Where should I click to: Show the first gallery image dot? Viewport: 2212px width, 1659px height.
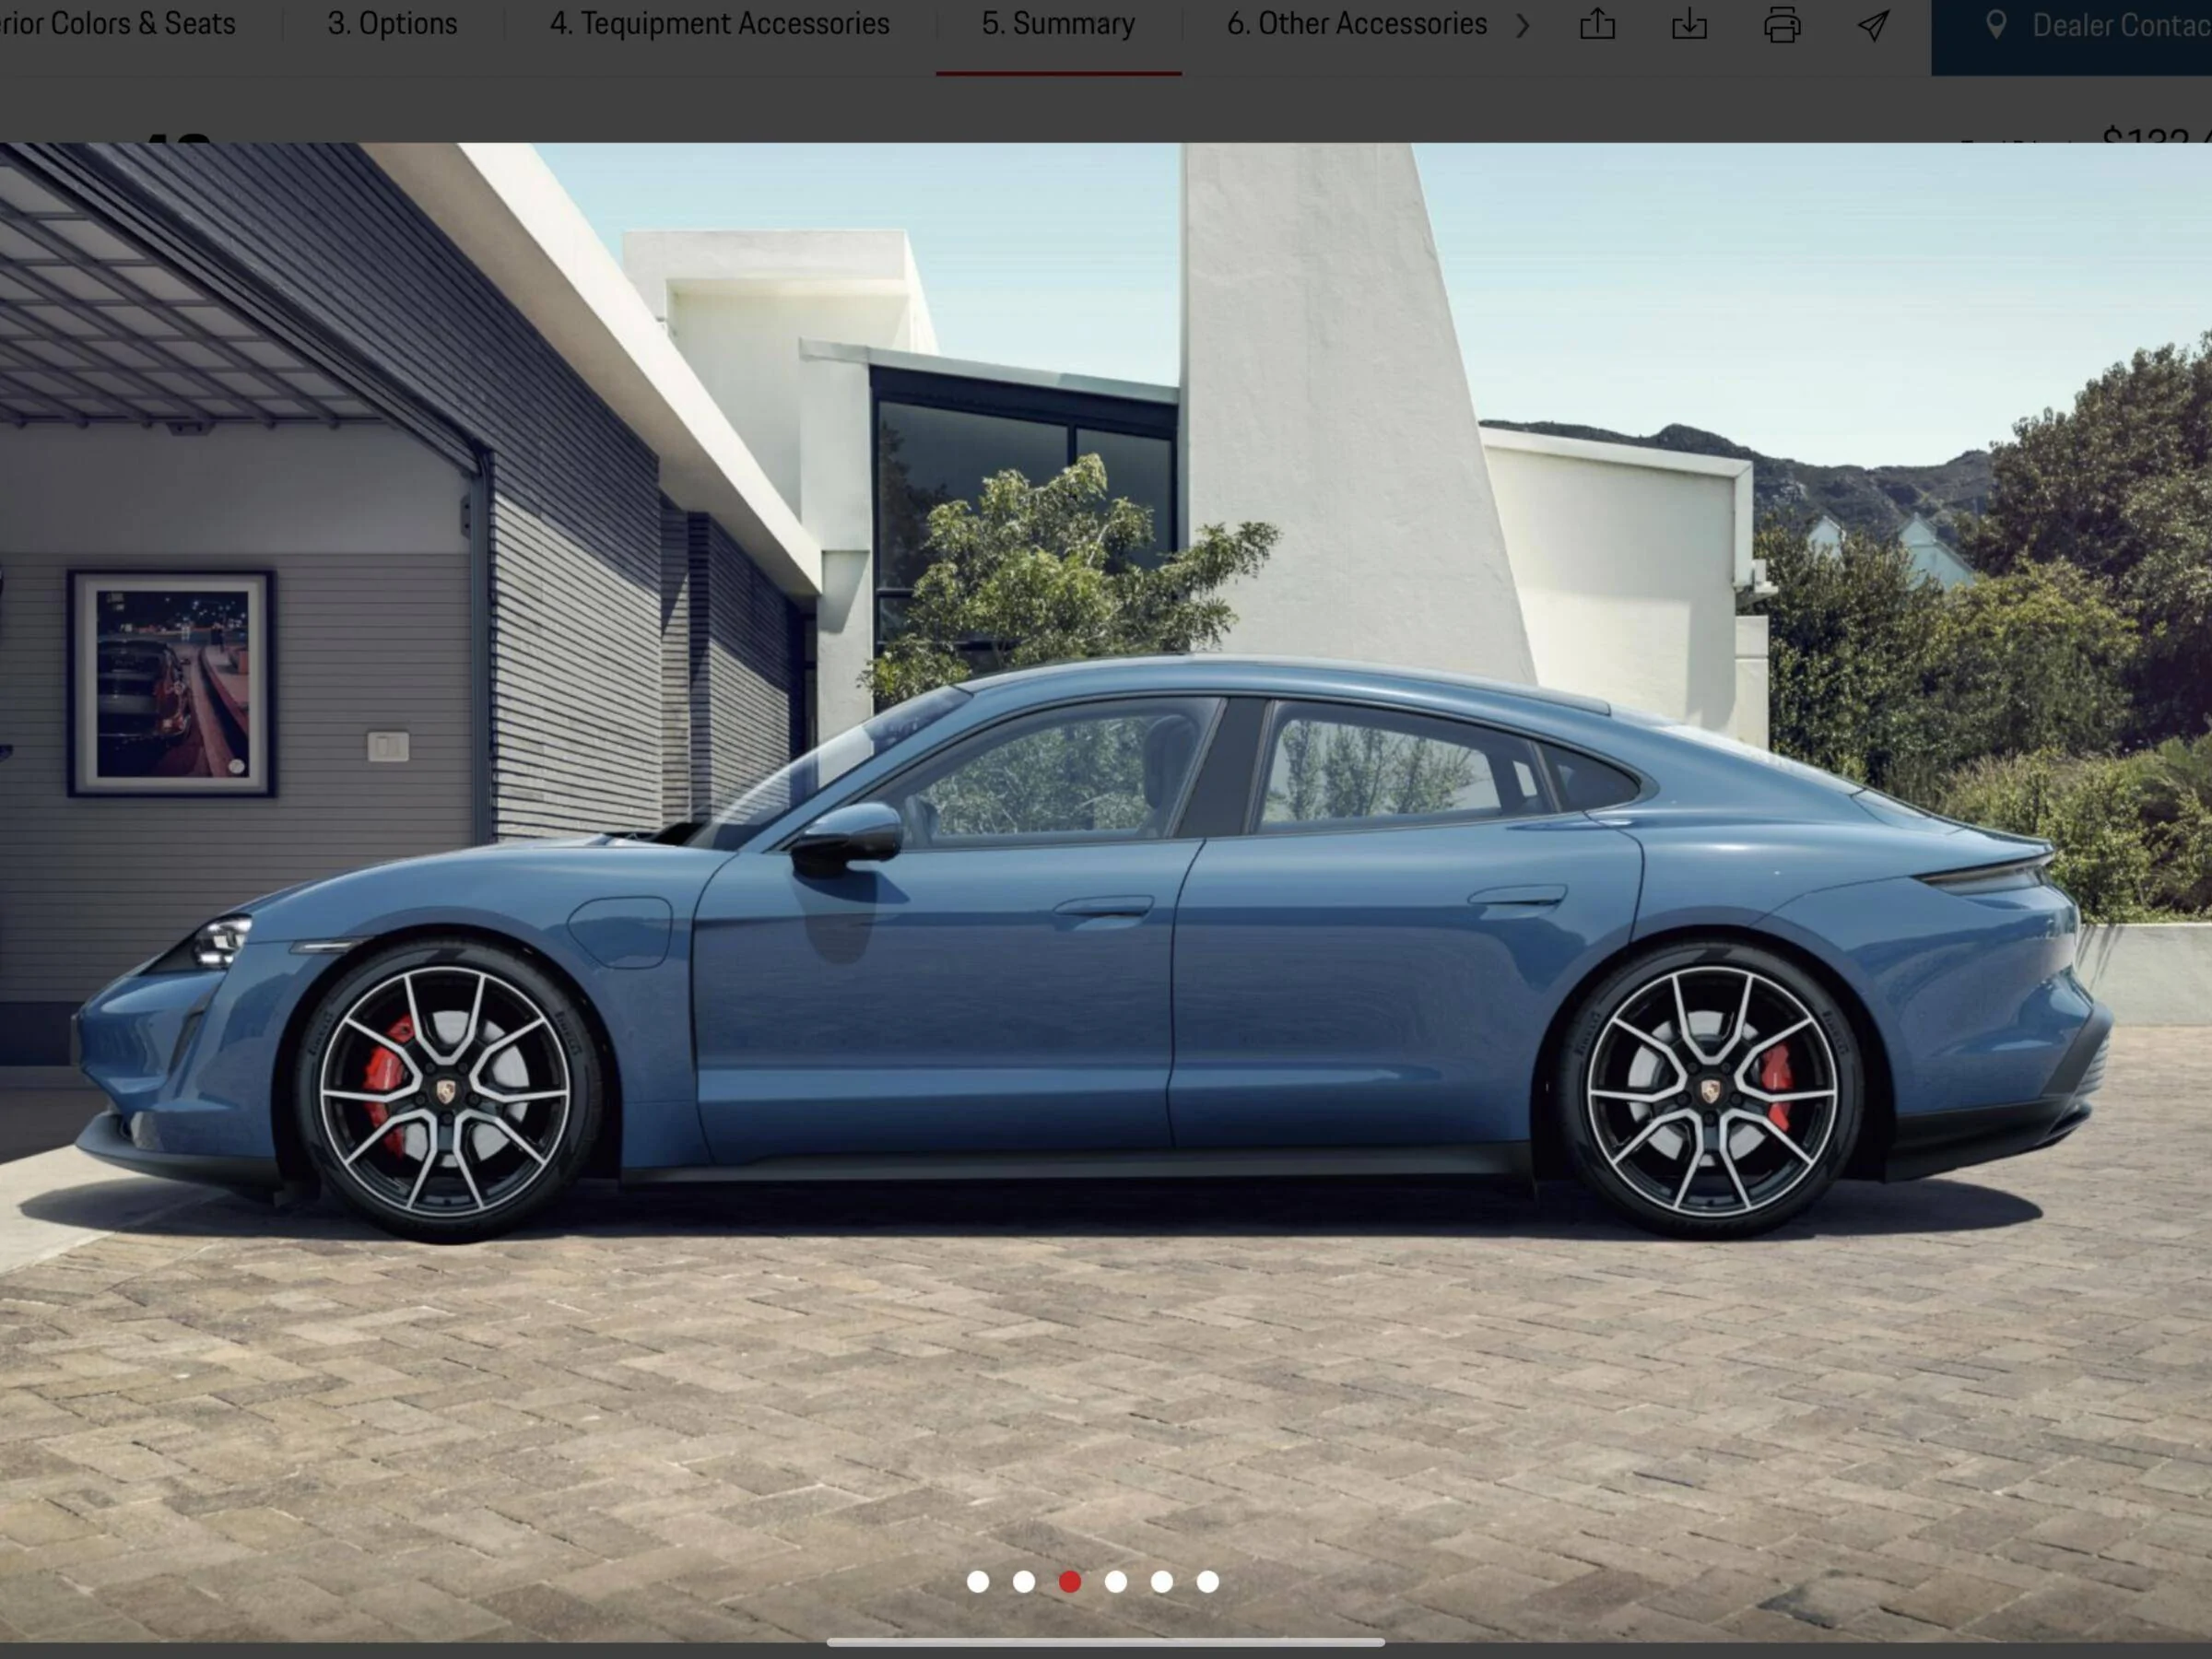tap(978, 1581)
